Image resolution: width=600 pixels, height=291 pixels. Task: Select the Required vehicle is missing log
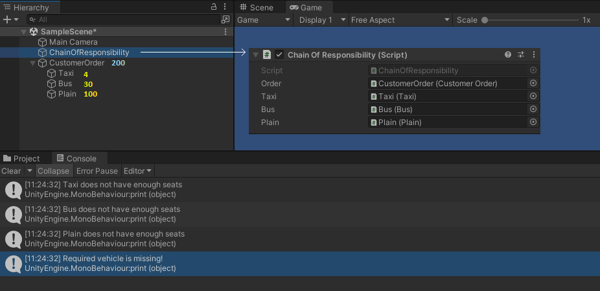point(300,263)
